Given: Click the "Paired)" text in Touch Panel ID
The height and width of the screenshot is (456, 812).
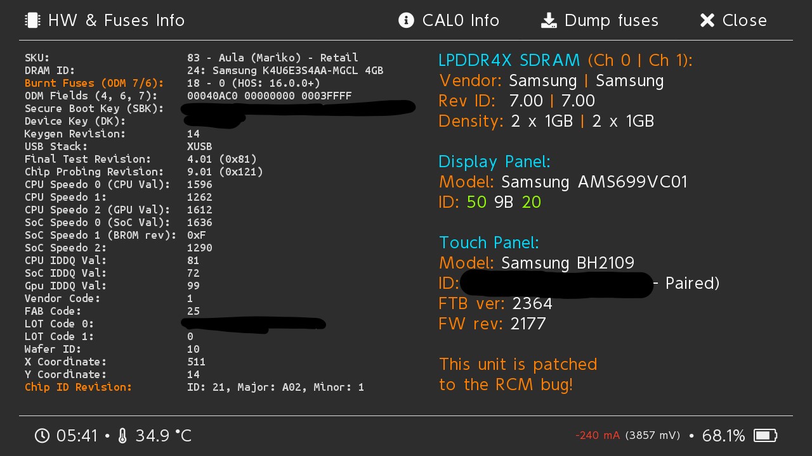Looking at the screenshot, I should 692,283.
